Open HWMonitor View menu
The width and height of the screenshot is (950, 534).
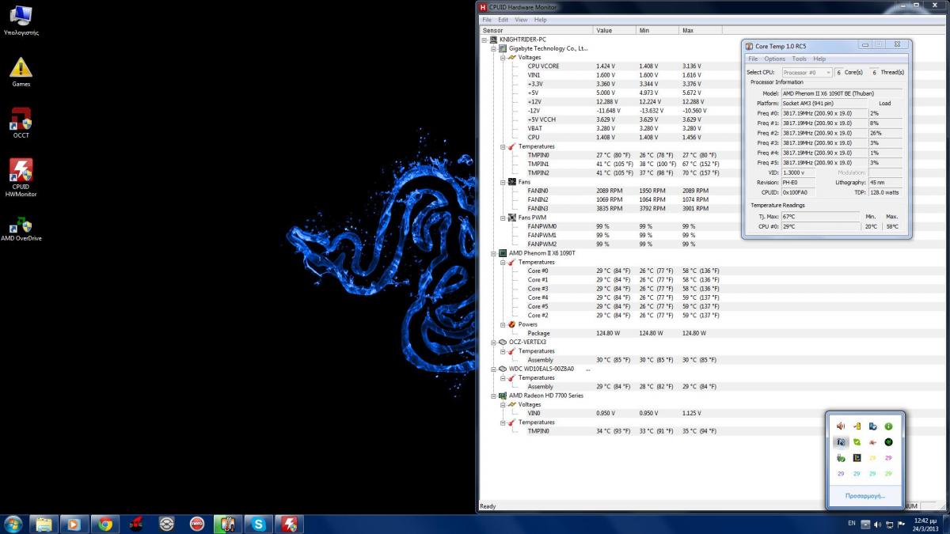521,20
